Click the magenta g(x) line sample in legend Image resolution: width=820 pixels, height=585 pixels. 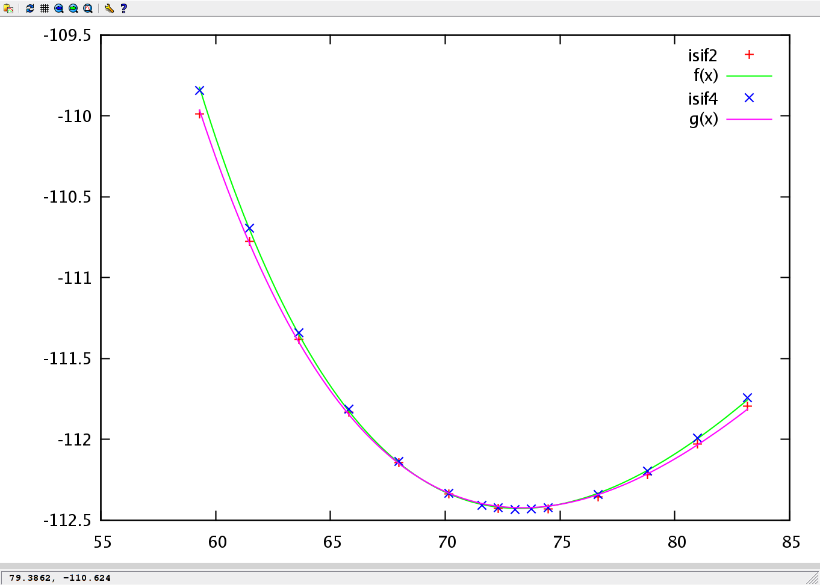(749, 120)
